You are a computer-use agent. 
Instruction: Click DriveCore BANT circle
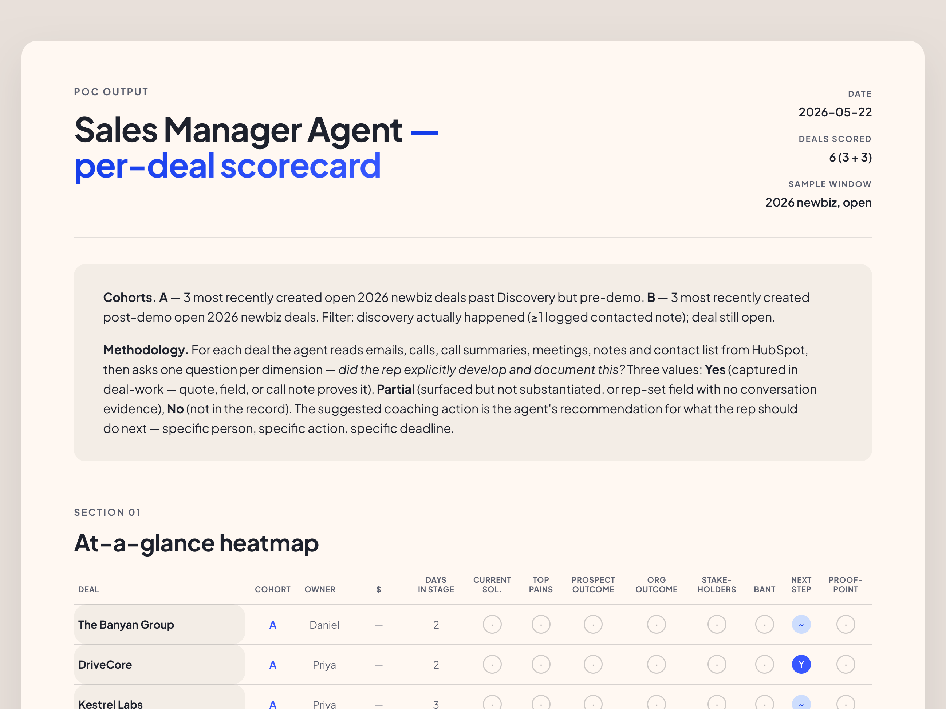764,665
